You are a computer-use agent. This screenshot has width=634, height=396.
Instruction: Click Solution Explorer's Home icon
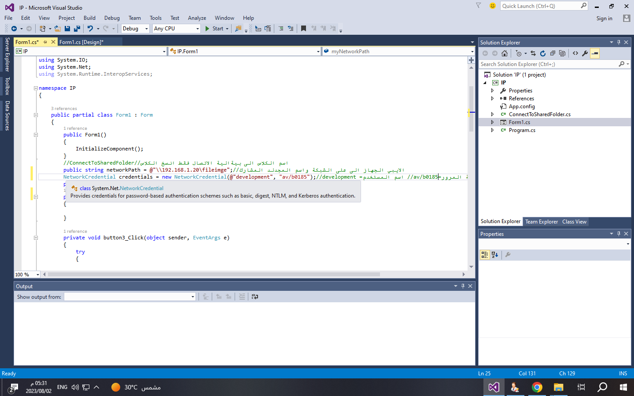coord(505,53)
